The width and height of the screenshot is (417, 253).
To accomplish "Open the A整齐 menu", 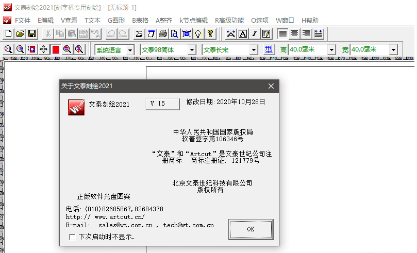I will tap(164, 21).
